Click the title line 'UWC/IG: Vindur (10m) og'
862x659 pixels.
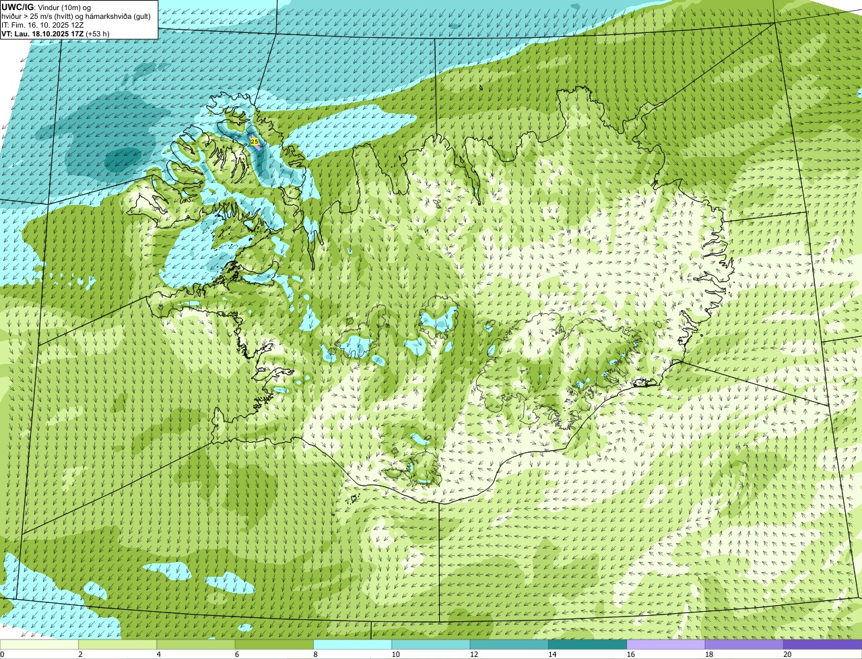pyautogui.click(x=46, y=7)
